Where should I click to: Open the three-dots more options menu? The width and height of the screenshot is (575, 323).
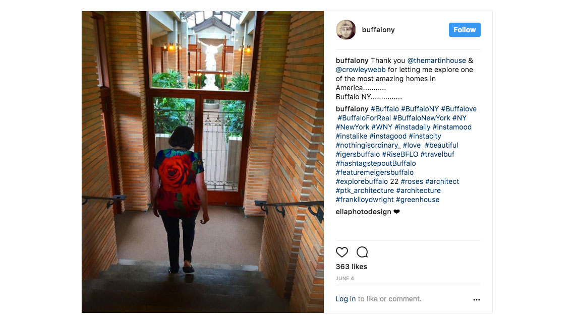tap(476, 299)
